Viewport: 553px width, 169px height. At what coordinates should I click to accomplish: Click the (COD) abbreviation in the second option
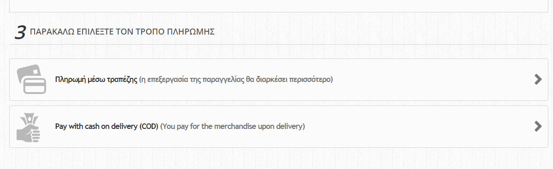point(149,126)
